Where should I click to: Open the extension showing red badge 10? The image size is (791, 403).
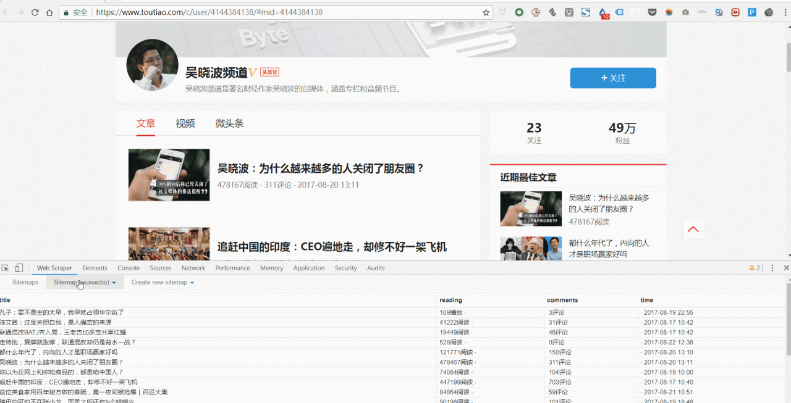[x=603, y=13]
